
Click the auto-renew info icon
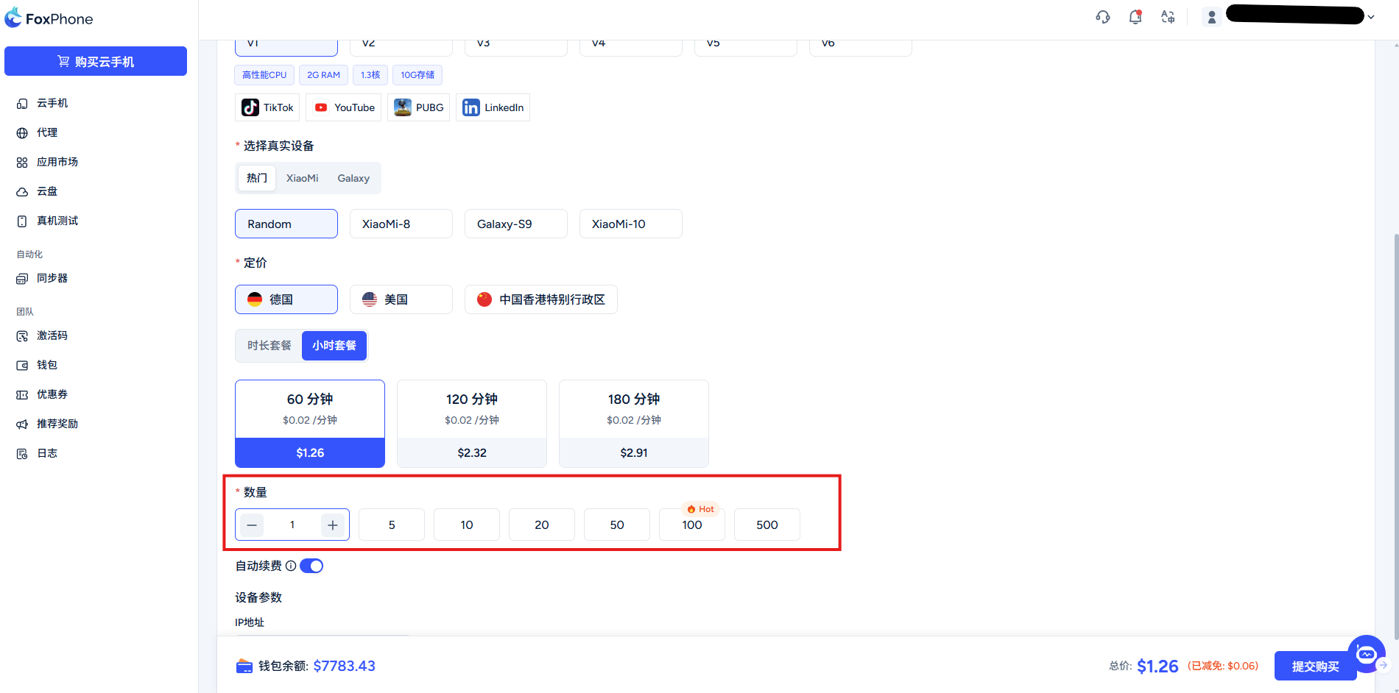(x=291, y=566)
